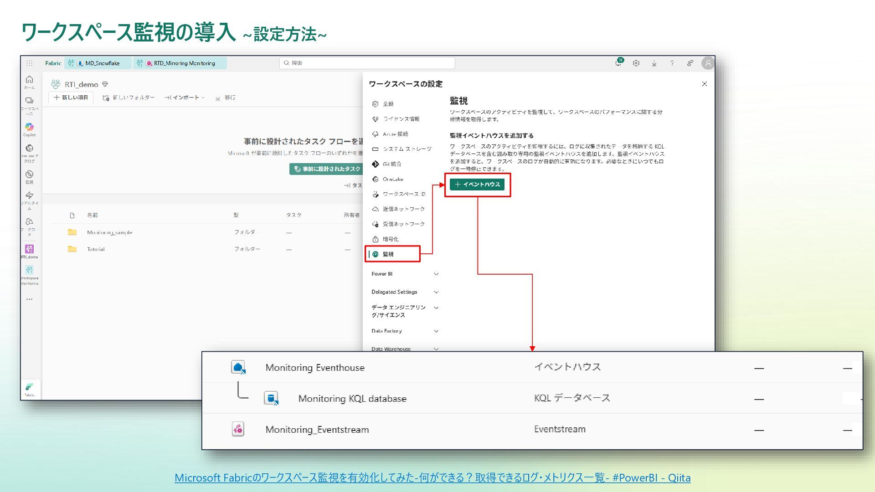
Task: Click the Monitoring Eventhouse item icon
Action: 238,367
